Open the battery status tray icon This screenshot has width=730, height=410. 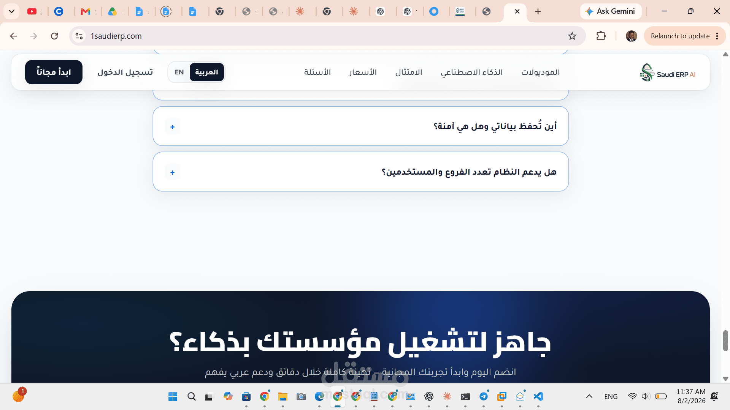661,397
